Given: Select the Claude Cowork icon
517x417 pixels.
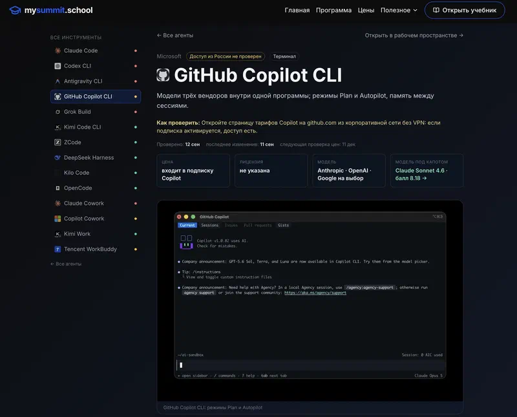Looking at the screenshot, I should tap(58, 203).
